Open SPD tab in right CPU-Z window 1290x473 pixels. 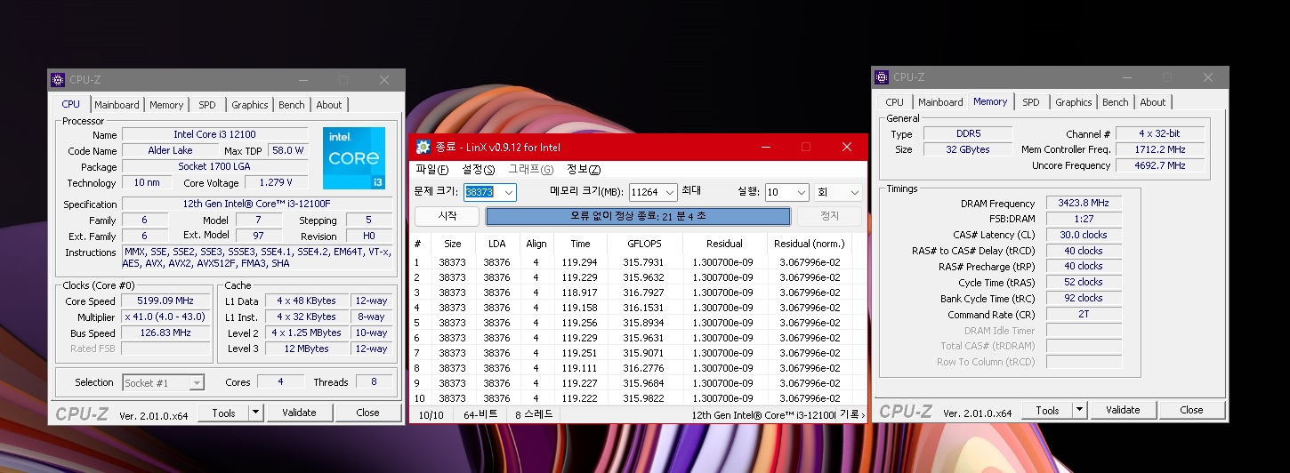[1031, 102]
